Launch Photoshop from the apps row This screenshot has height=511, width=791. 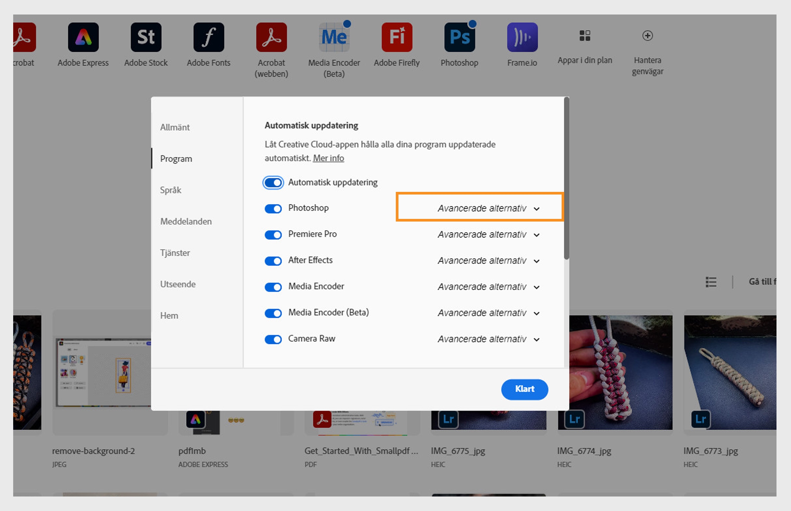(x=459, y=37)
